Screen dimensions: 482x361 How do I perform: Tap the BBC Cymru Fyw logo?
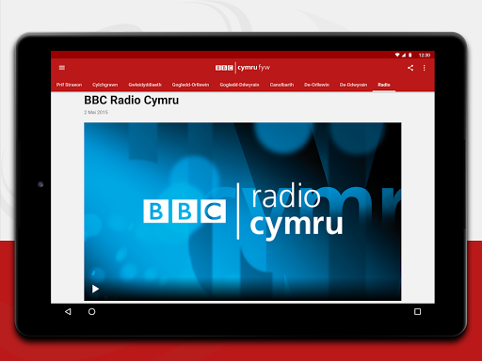(x=242, y=68)
